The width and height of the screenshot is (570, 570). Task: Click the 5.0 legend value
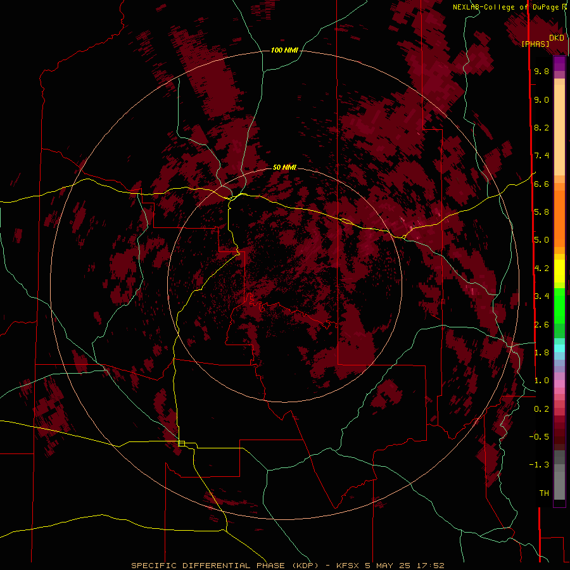click(x=541, y=240)
